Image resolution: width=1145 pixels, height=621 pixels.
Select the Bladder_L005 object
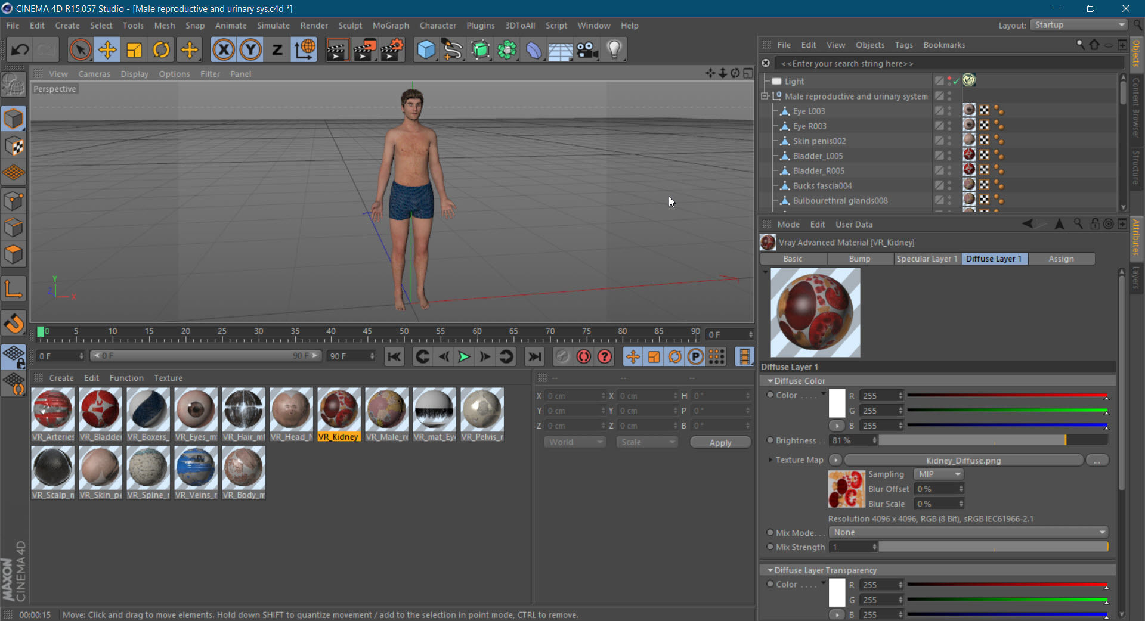(x=818, y=156)
